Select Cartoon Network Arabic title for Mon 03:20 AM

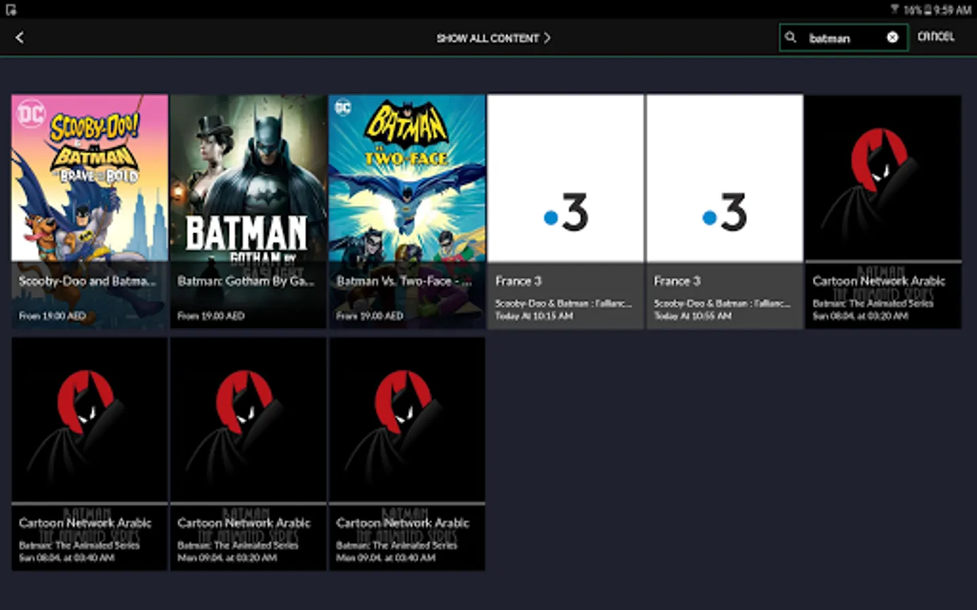pos(244,523)
